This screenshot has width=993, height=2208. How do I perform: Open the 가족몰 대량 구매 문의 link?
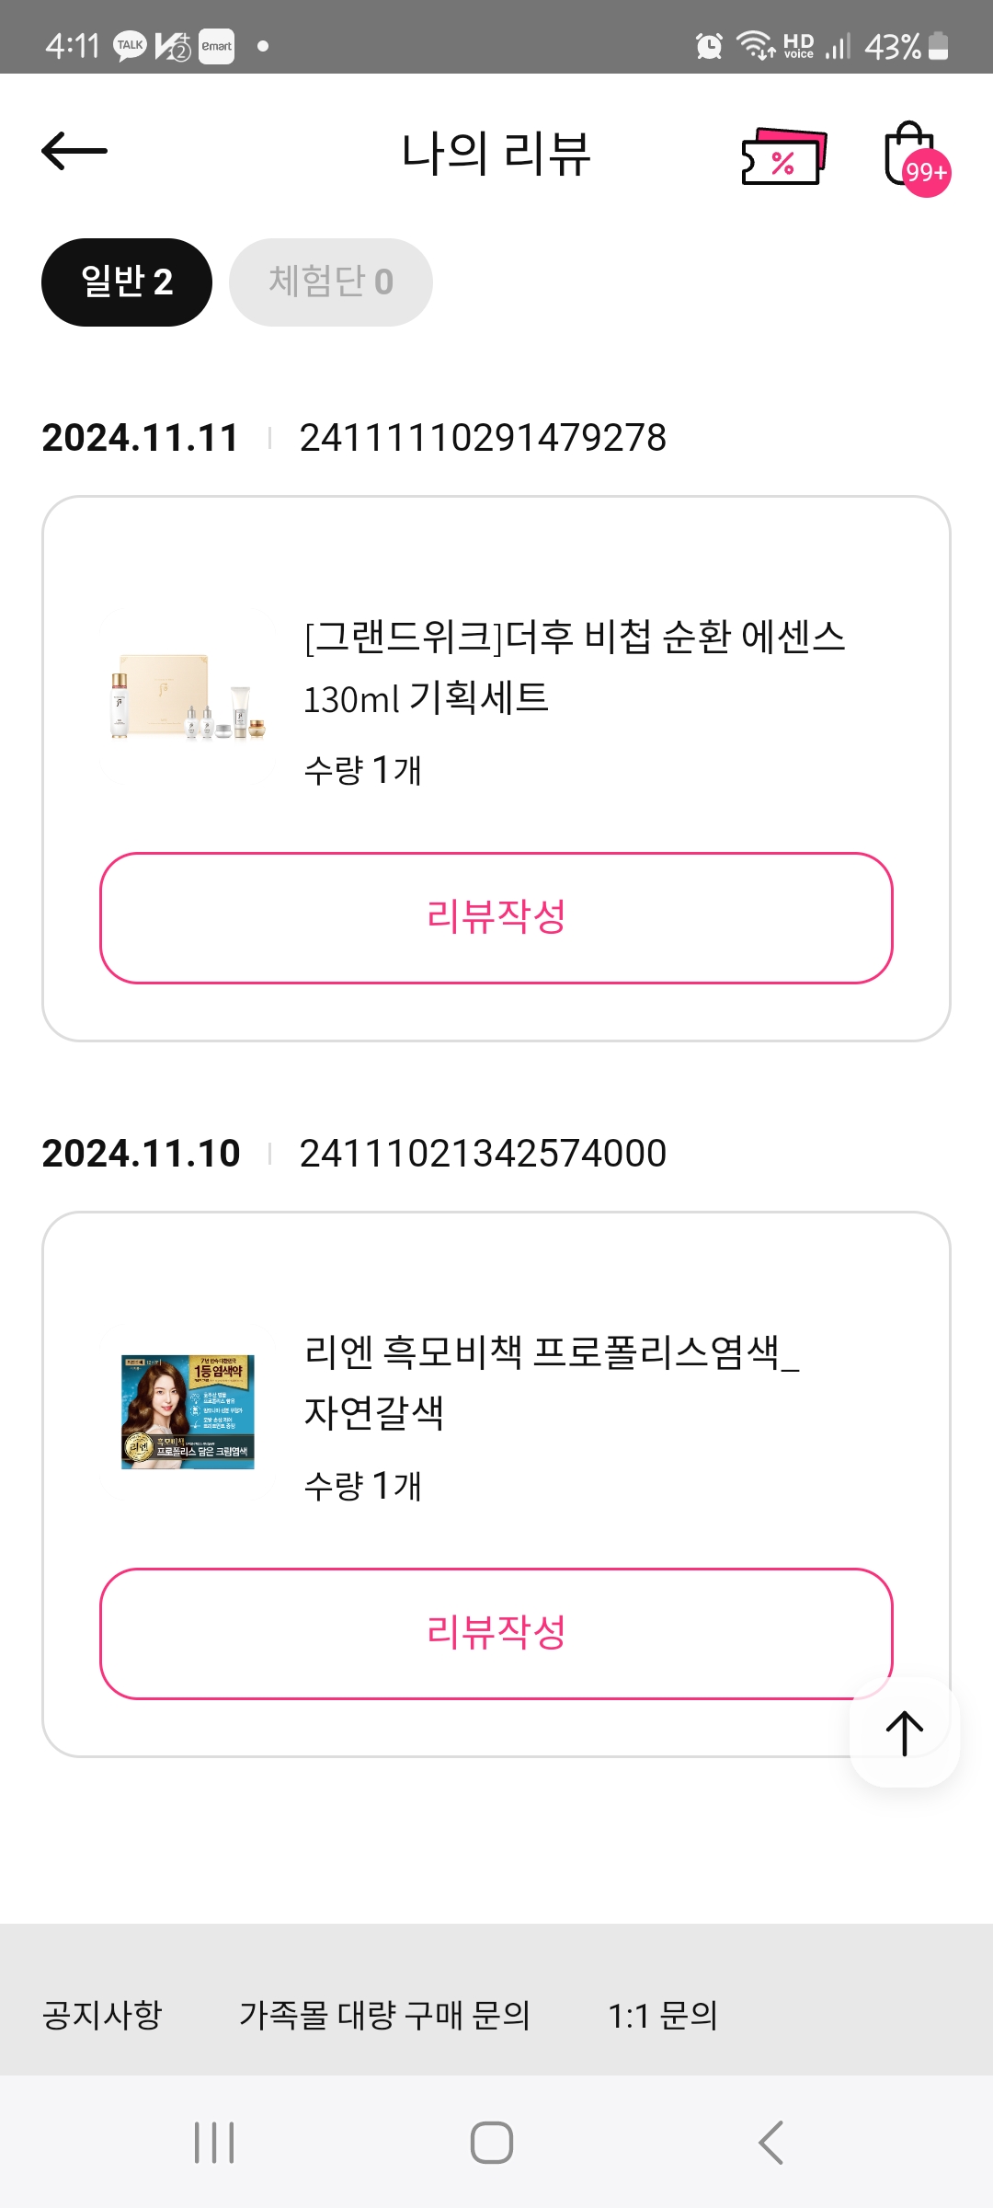pyautogui.click(x=384, y=2015)
